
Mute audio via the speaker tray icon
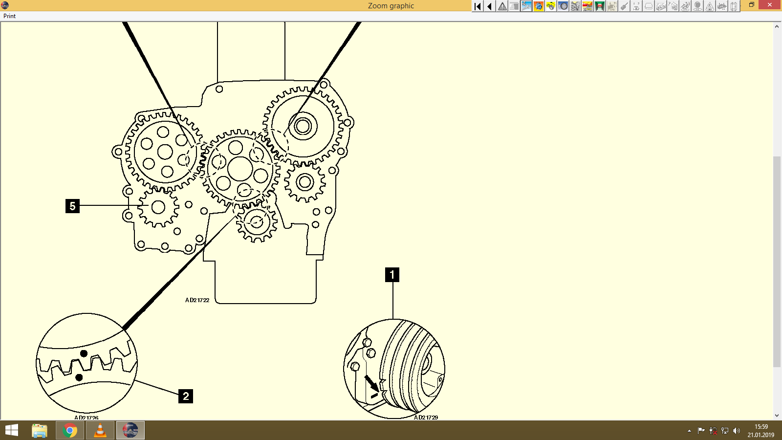tap(737, 431)
